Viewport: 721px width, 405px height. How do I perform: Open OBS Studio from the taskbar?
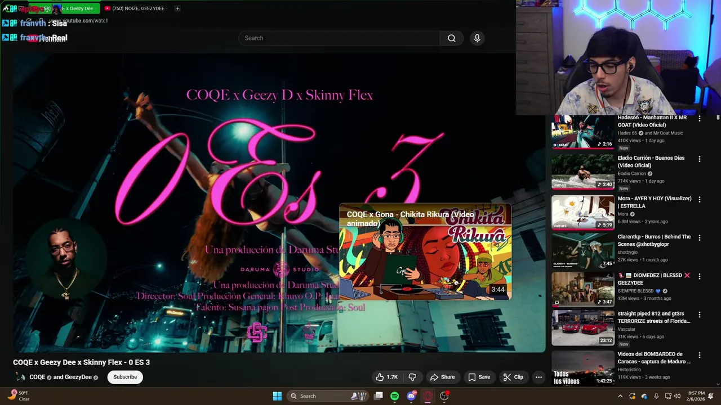(x=444, y=396)
